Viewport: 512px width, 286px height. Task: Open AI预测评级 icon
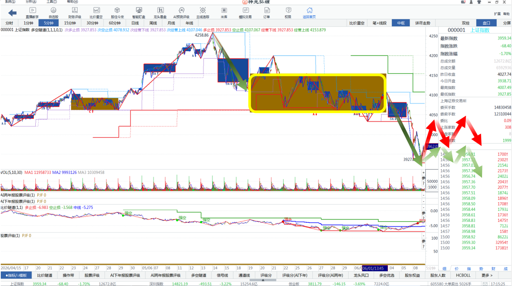(181, 13)
